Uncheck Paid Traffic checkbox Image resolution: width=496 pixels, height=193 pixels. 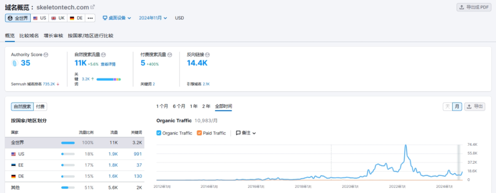[x=199, y=133]
